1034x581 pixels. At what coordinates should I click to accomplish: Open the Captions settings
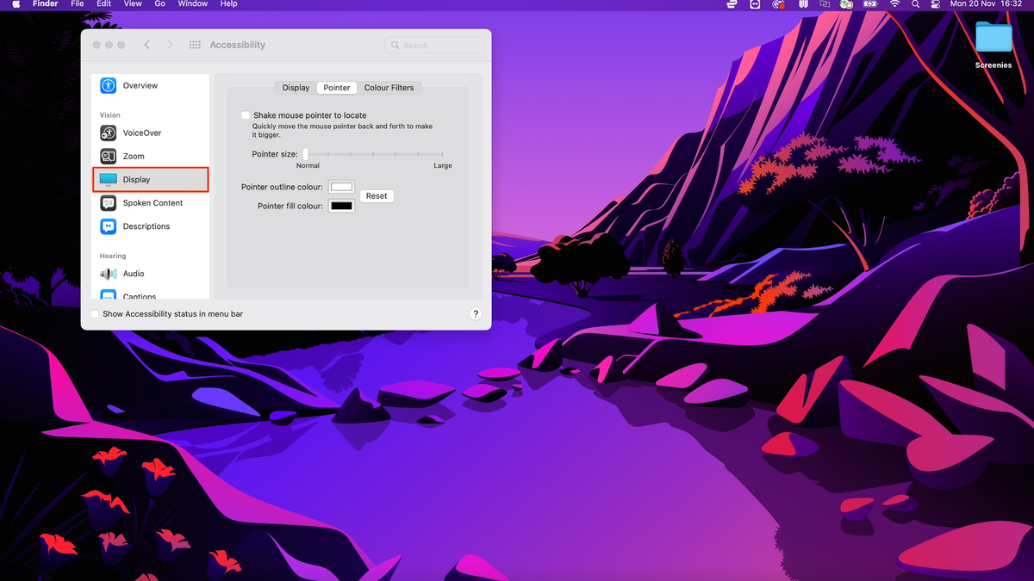tap(139, 296)
